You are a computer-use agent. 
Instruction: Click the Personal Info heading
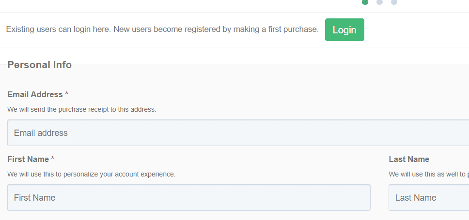coord(39,65)
